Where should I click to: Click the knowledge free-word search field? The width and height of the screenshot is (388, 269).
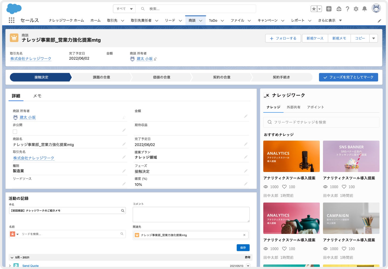321,122
